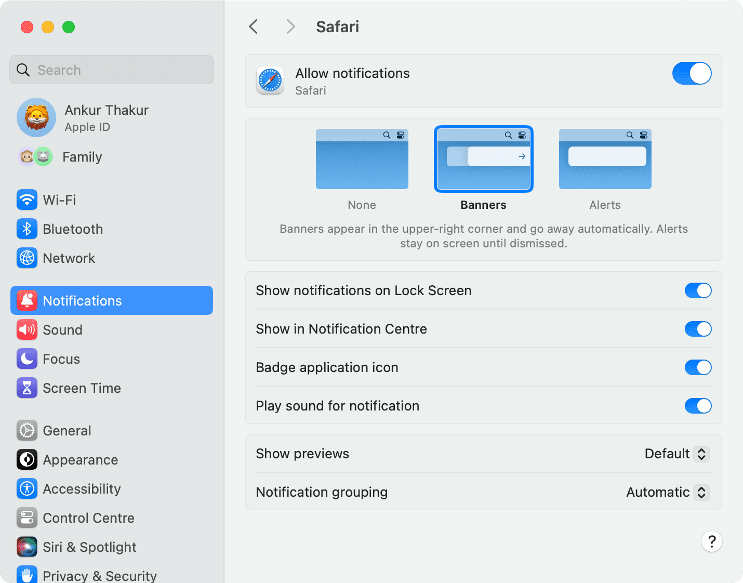Select the Alerts notification style
743x583 pixels.
click(x=605, y=159)
